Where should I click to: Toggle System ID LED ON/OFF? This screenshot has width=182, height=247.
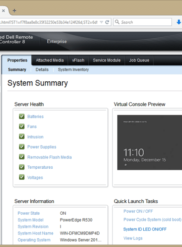[x=145, y=229]
